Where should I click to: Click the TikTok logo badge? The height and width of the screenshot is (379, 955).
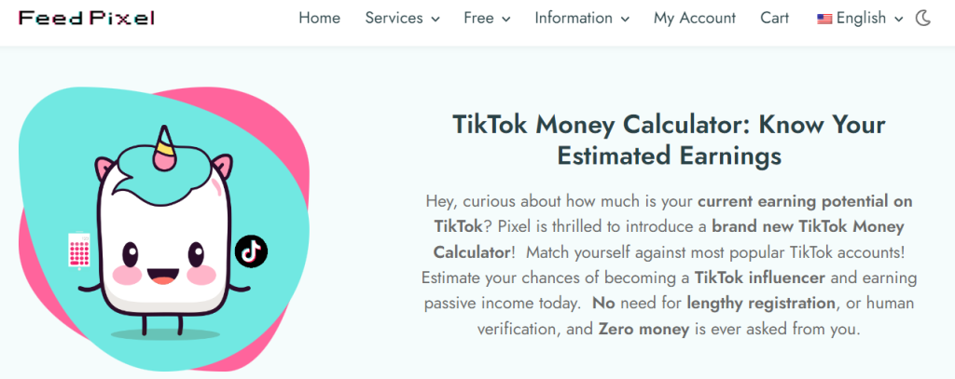(x=251, y=250)
